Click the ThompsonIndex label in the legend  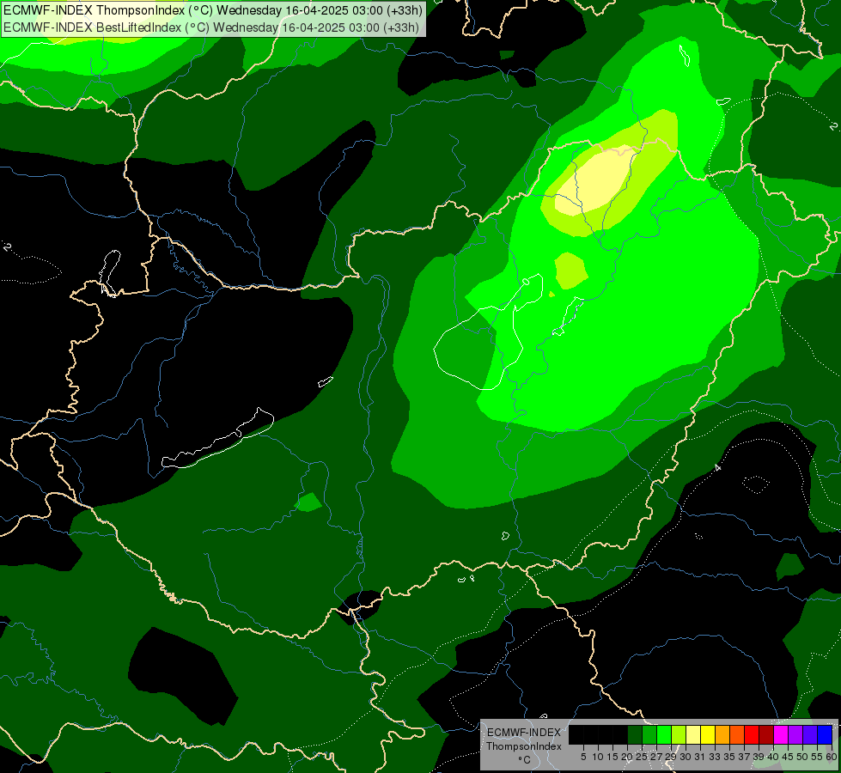point(524,746)
